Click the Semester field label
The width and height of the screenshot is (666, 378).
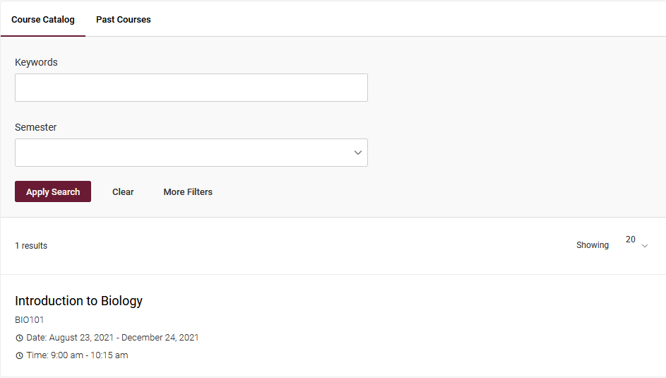[x=36, y=127]
